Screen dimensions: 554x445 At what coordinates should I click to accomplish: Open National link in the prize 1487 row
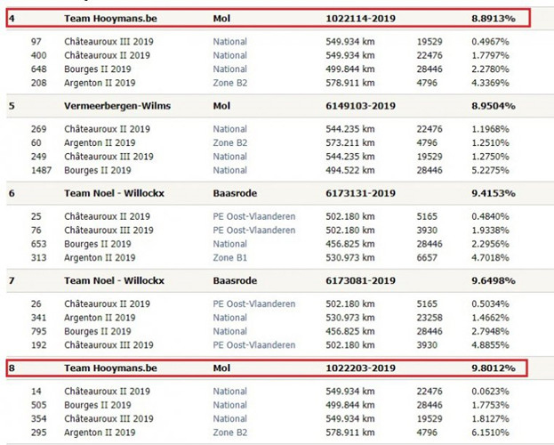pos(229,170)
